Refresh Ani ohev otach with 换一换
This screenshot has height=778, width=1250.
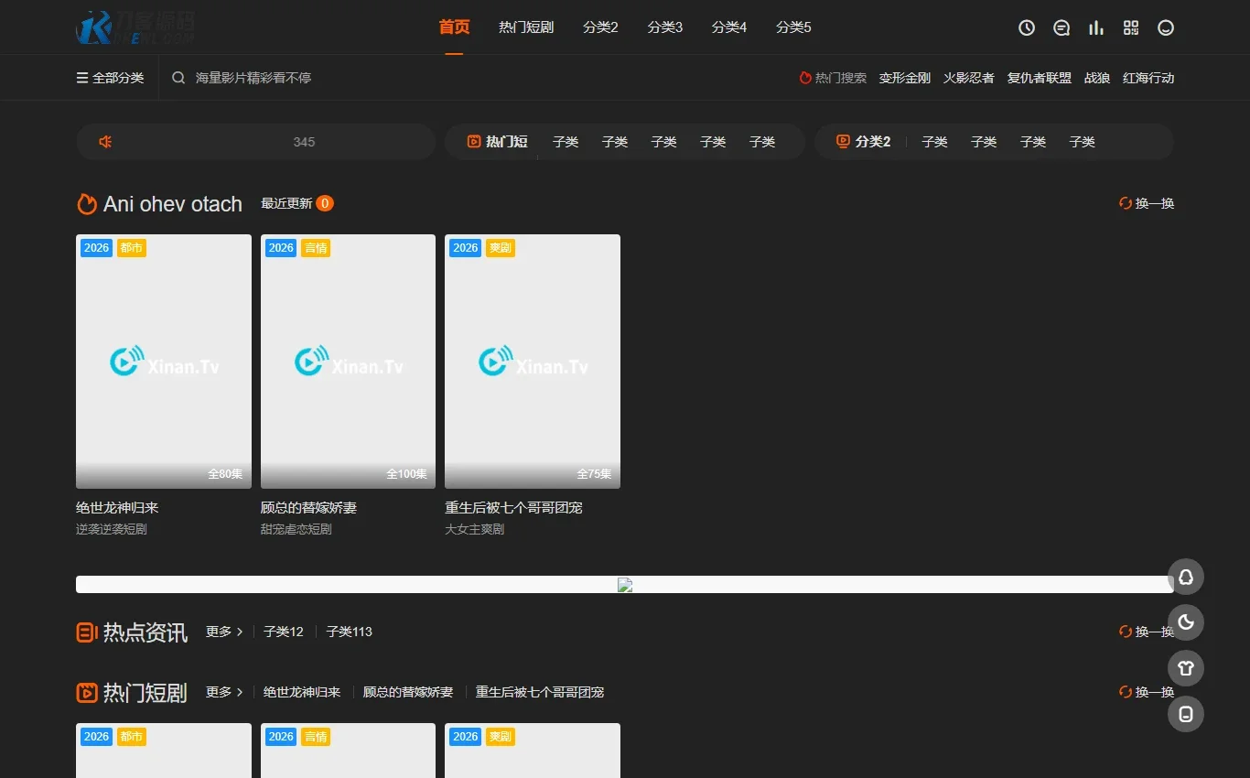pos(1147,203)
